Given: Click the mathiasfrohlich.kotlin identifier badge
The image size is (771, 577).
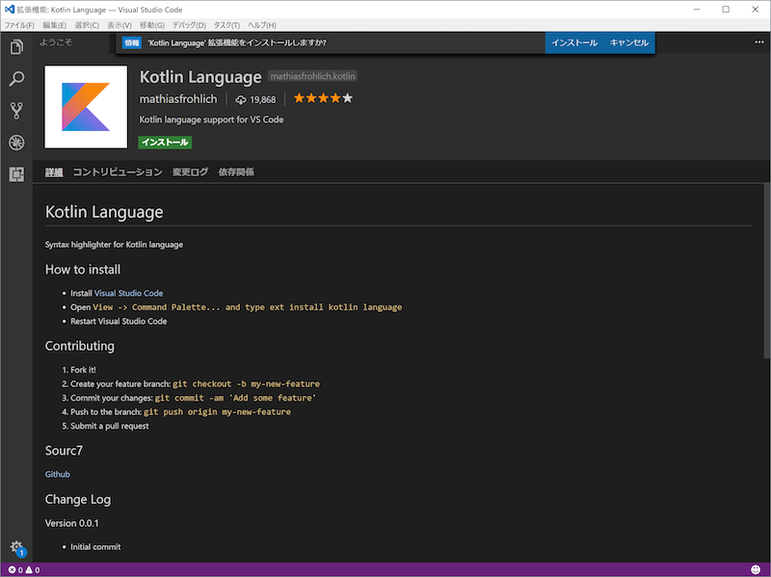Looking at the screenshot, I should pyautogui.click(x=312, y=76).
